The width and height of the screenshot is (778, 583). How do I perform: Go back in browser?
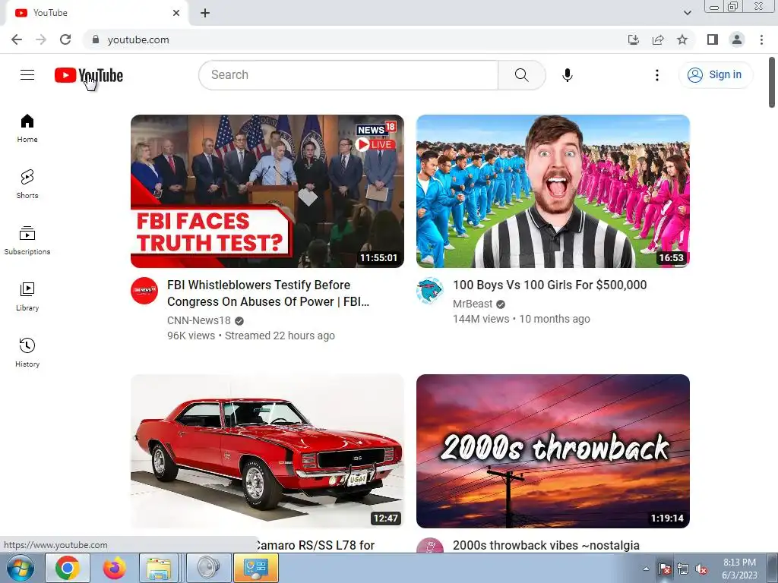point(17,39)
